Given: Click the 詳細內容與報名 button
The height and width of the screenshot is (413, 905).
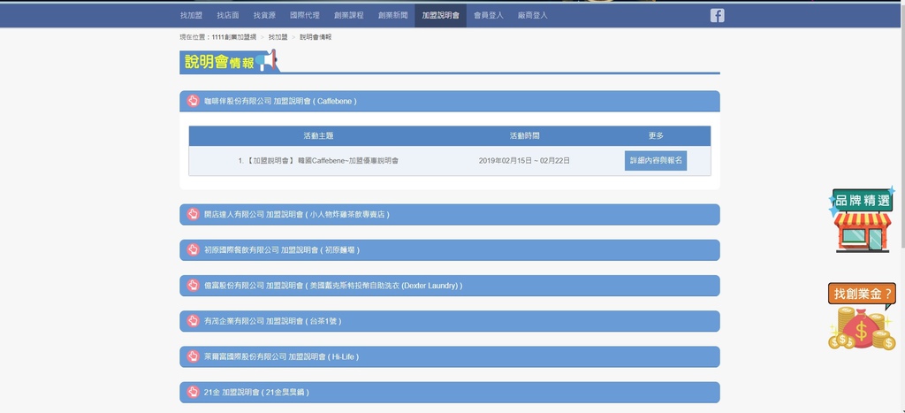Looking at the screenshot, I should point(656,161).
